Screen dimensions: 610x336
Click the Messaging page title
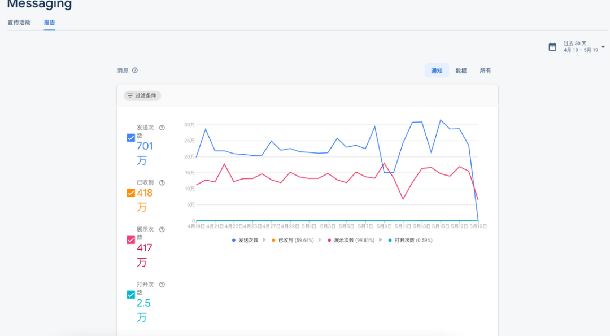pyautogui.click(x=40, y=5)
